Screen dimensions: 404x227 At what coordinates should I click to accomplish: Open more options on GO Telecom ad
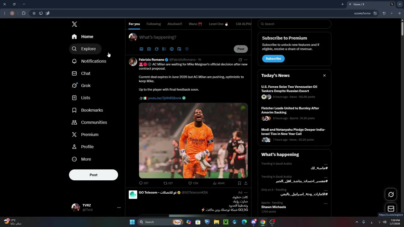(x=246, y=193)
